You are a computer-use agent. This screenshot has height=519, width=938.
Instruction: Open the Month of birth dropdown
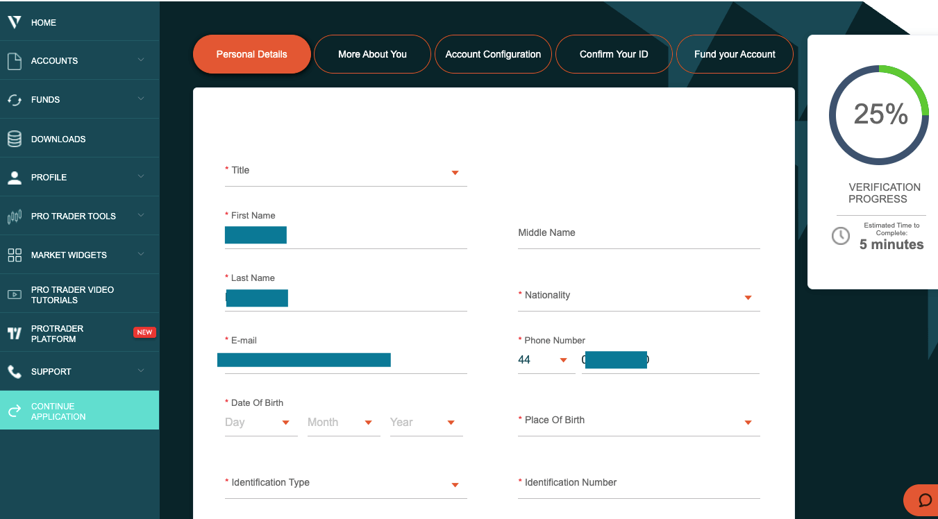pos(344,423)
